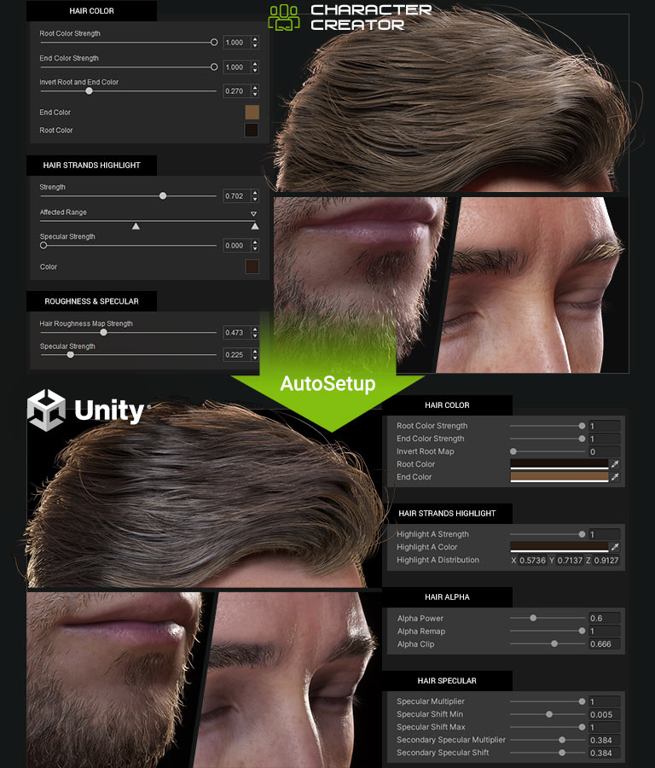Click the left Affected Range triangle handle

coord(136,226)
